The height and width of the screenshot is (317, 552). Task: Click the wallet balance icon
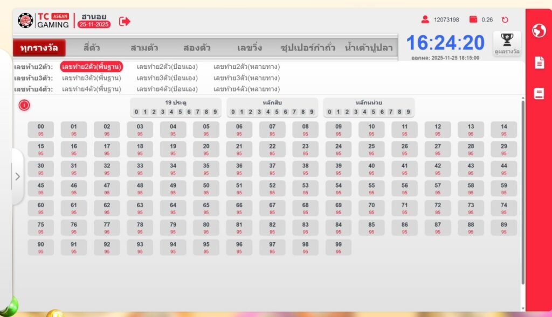[473, 19]
